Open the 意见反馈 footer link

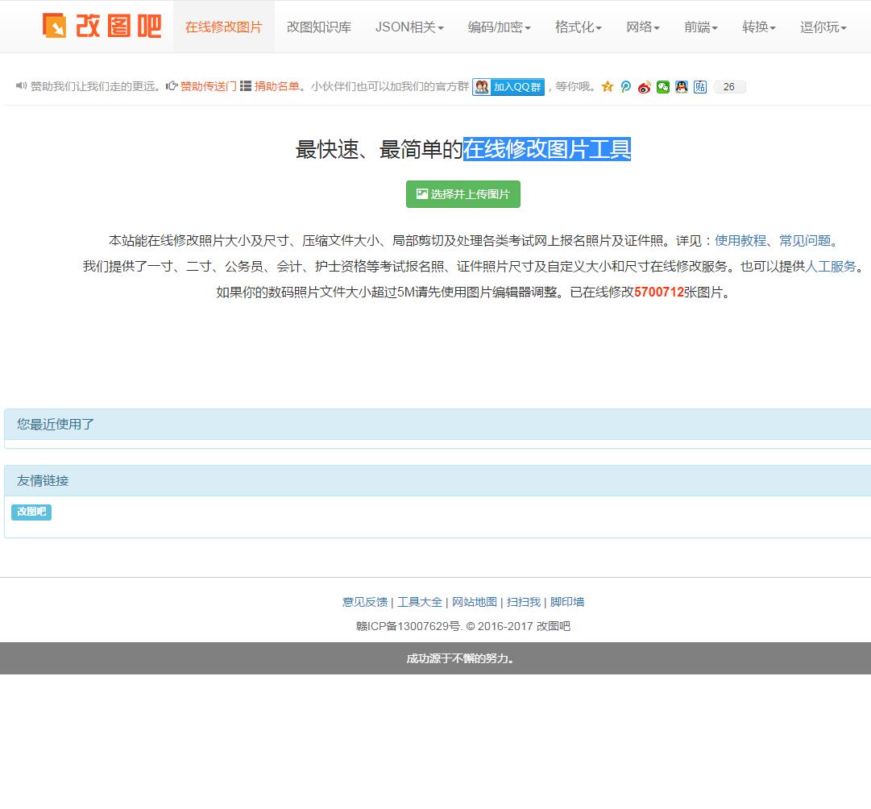pyautogui.click(x=365, y=602)
